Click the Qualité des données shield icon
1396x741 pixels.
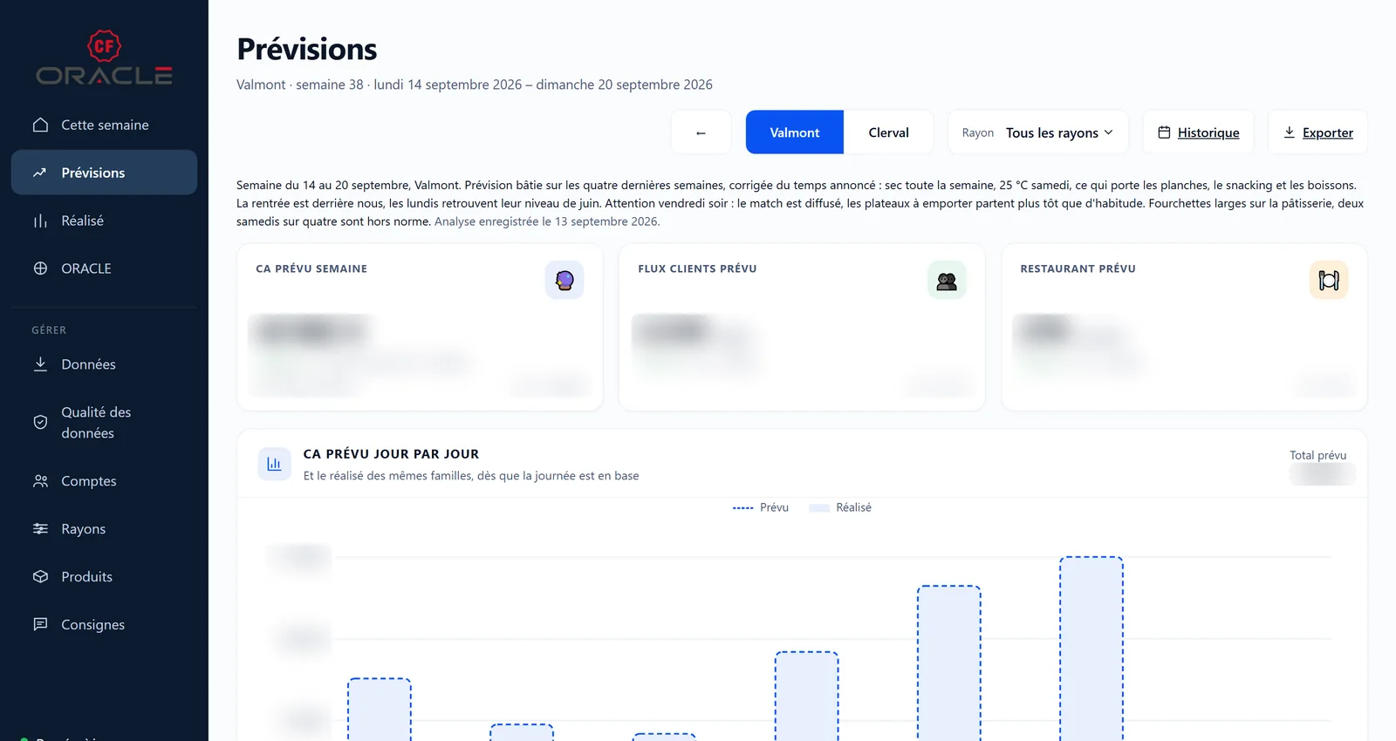pyautogui.click(x=40, y=422)
